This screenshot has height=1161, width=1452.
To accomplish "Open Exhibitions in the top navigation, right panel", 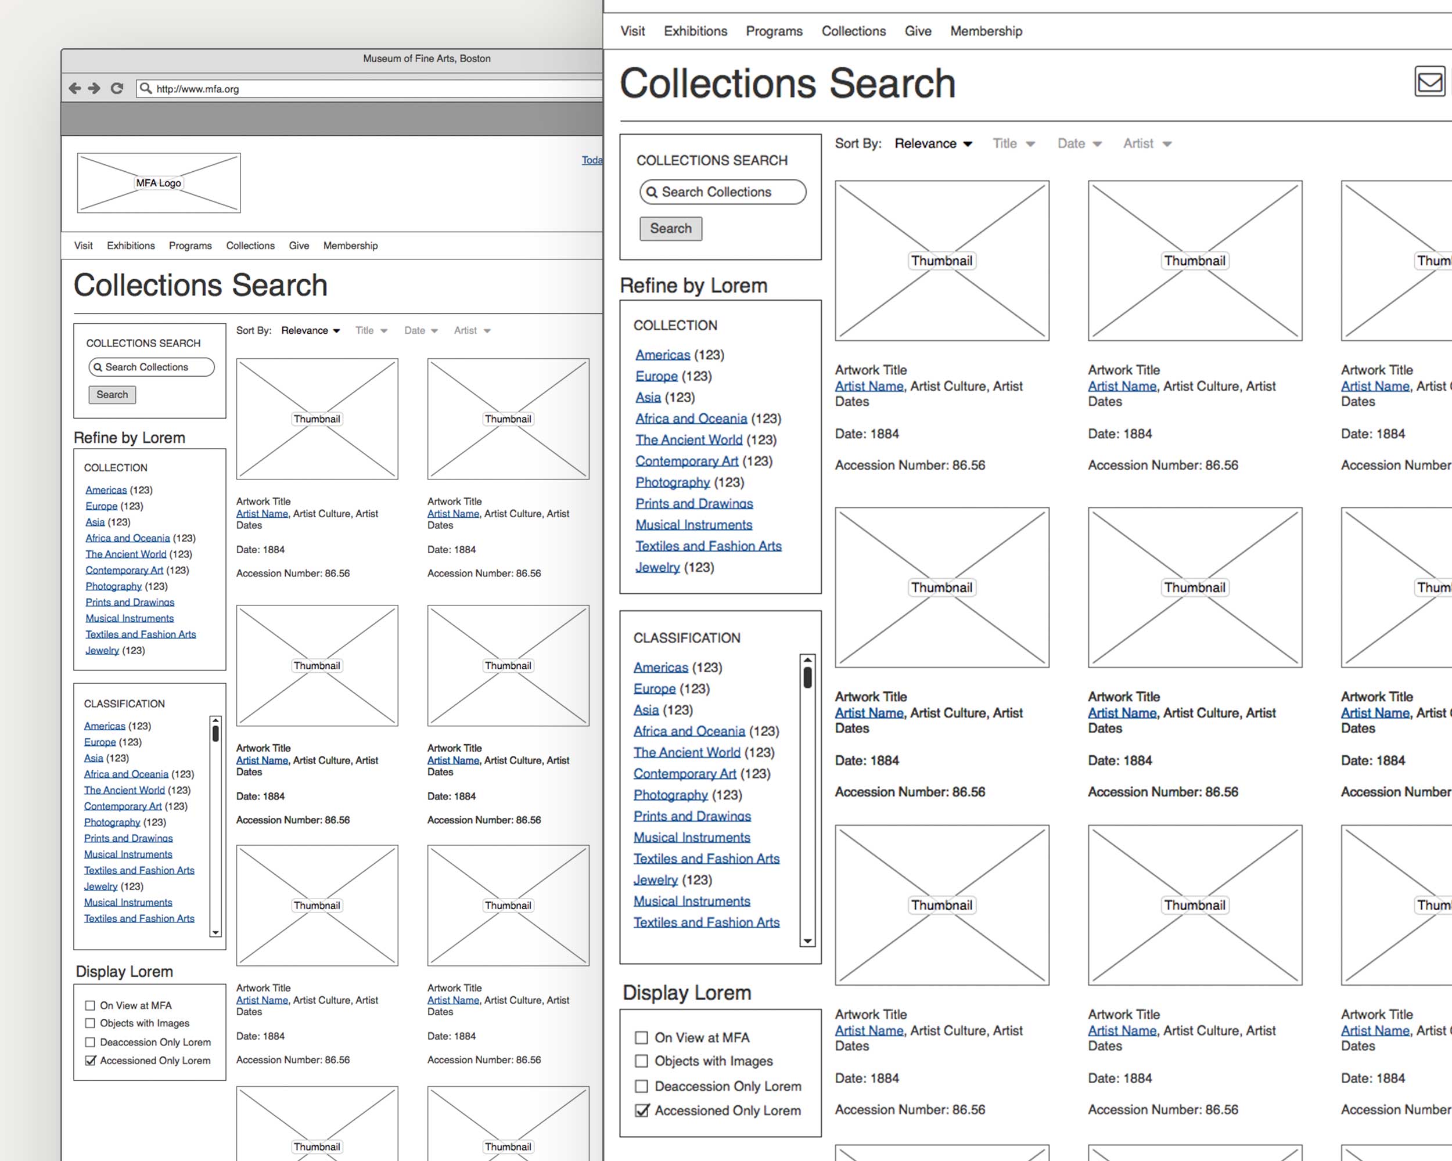I will [695, 31].
